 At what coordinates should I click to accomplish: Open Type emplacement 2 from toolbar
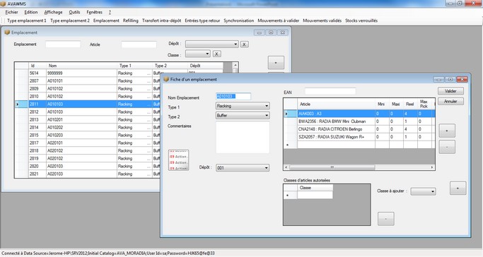click(x=70, y=20)
